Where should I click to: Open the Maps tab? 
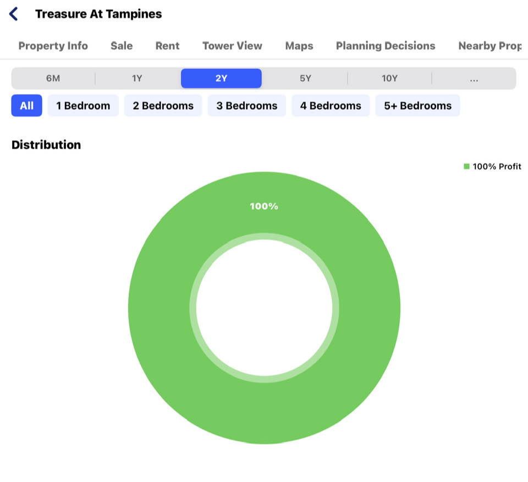[299, 46]
